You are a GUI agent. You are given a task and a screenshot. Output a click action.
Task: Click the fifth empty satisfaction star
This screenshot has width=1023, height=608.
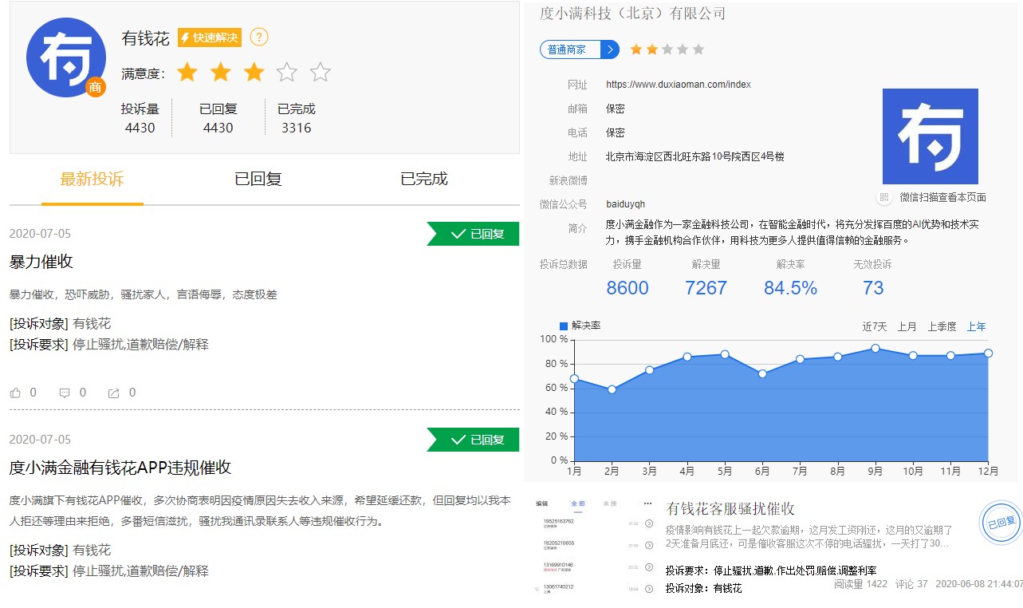[321, 73]
